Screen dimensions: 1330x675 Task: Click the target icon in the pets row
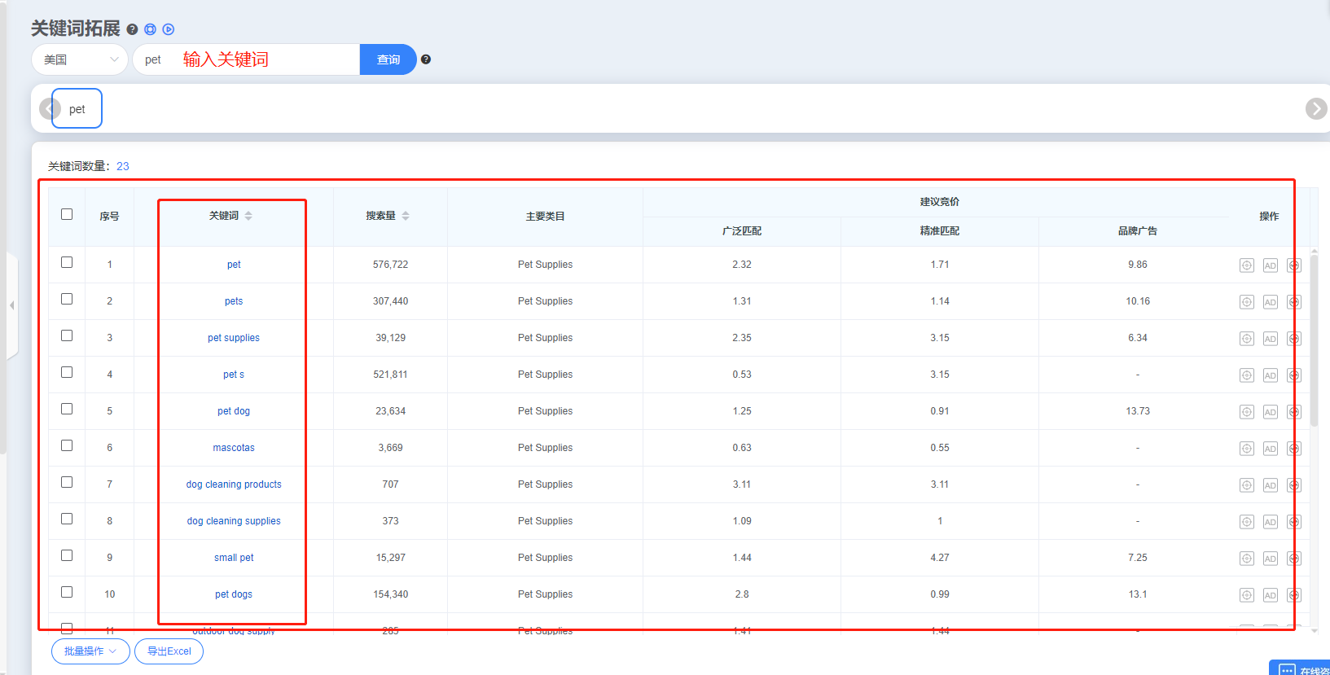(1247, 302)
